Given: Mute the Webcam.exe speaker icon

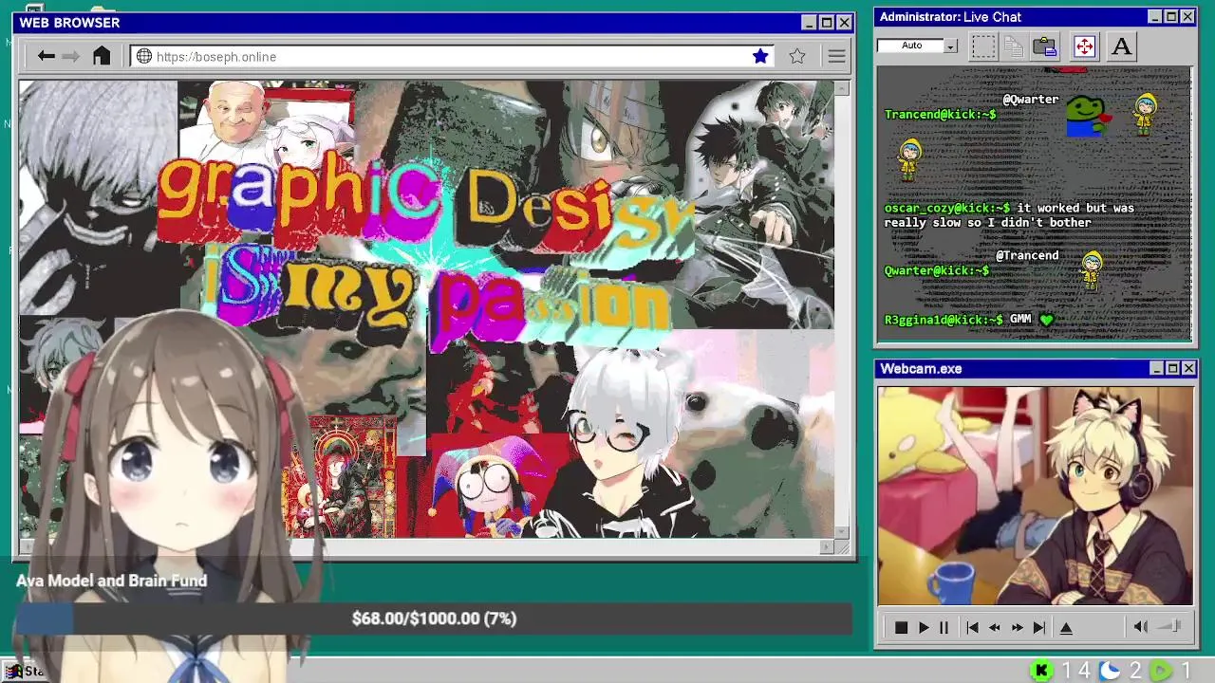Looking at the screenshot, I should (x=1141, y=626).
